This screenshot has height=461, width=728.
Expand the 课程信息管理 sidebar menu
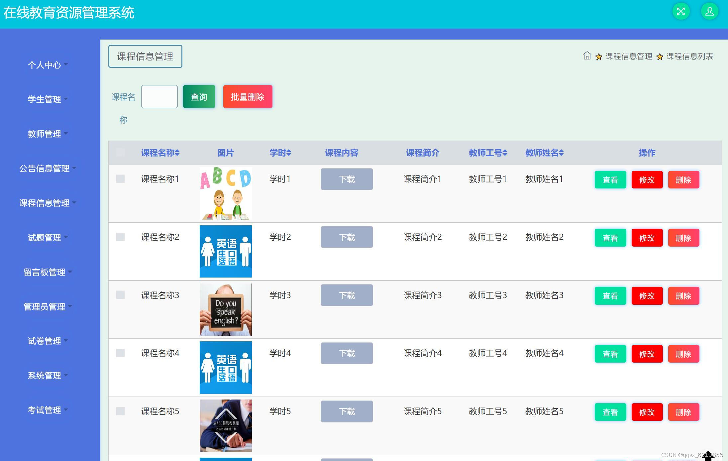(x=48, y=203)
